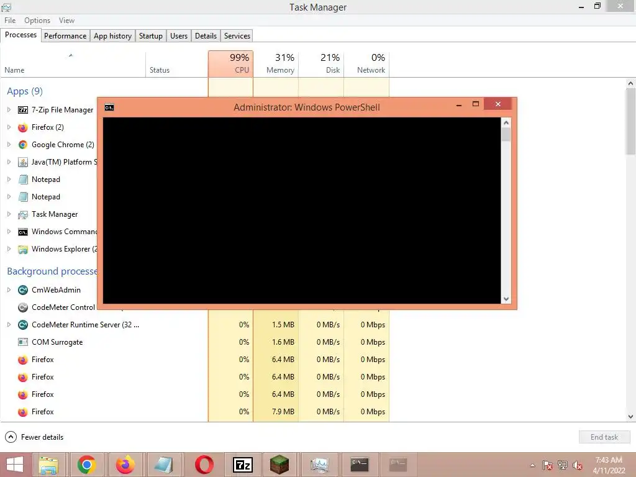The height and width of the screenshot is (477, 636).
Task: Switch to the App history tab
Action: [113, 35]
